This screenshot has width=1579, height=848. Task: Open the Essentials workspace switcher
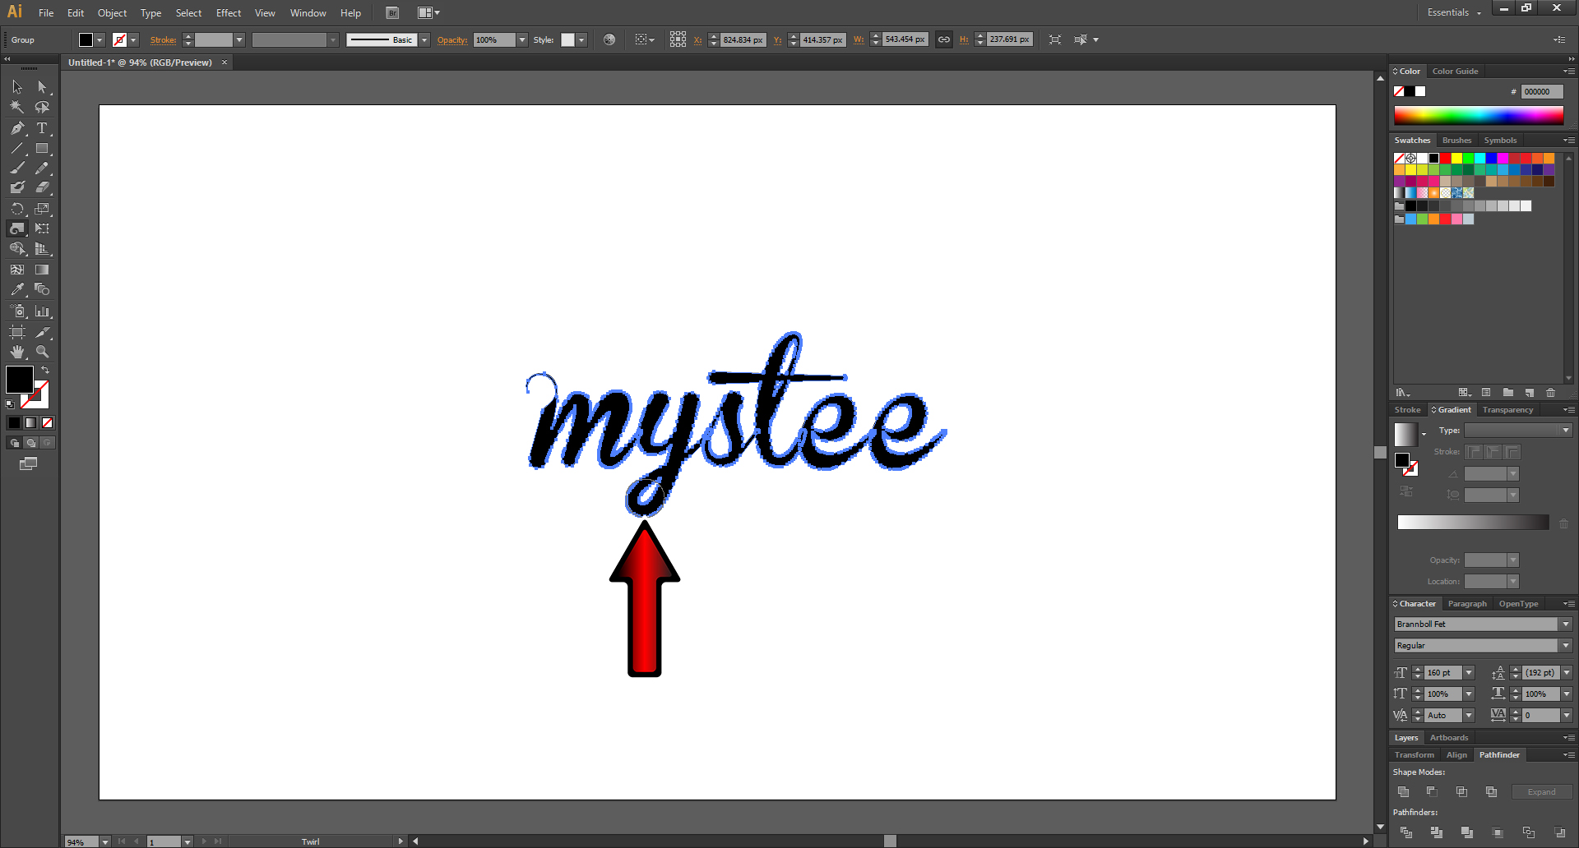tap(1454, 12)
